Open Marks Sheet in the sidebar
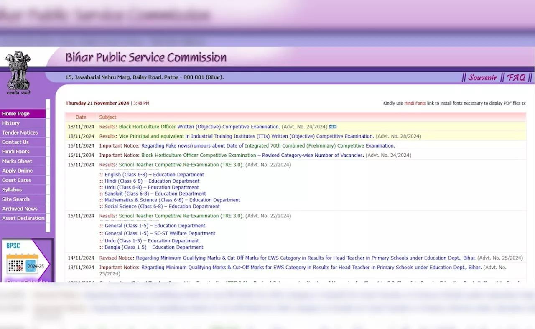The height and width of the screenshot is (329, 535). (23, 161)
